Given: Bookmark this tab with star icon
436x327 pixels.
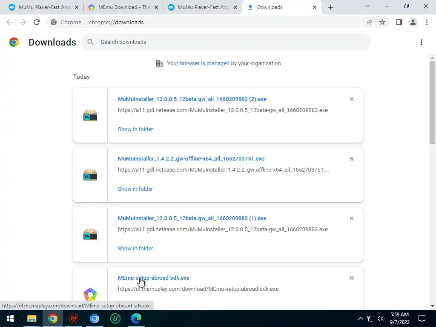Looking at the screenshot, I should click(382, 22).
